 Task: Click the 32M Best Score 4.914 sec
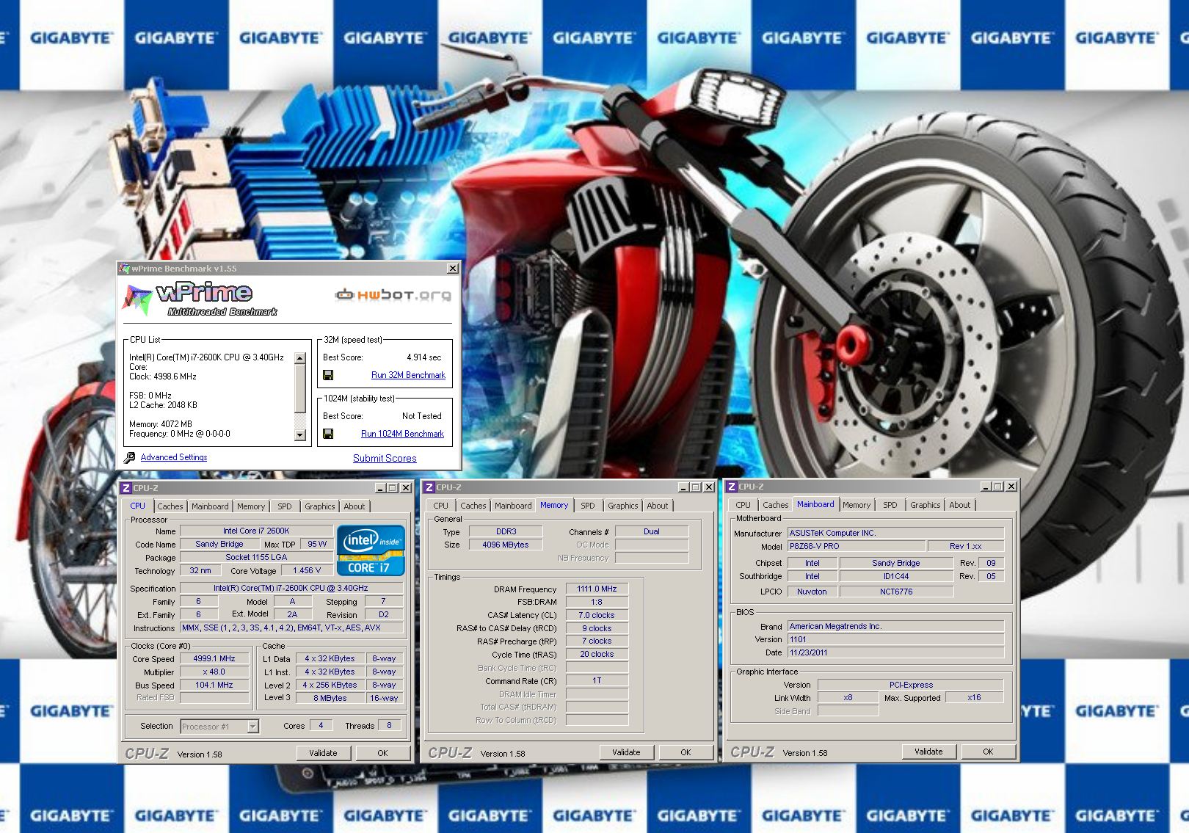tap(423, 357)
